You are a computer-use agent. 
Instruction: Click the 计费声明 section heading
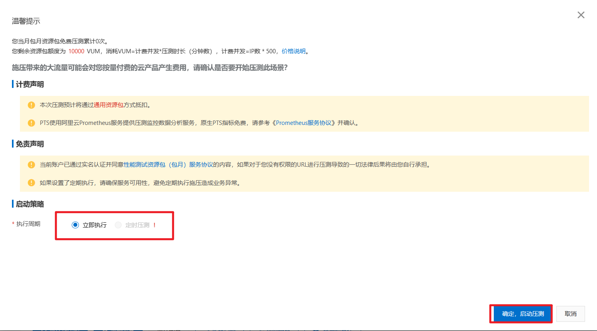tap(30, 84)
